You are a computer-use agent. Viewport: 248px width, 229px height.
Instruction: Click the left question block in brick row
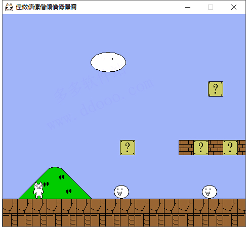point(201,148)
